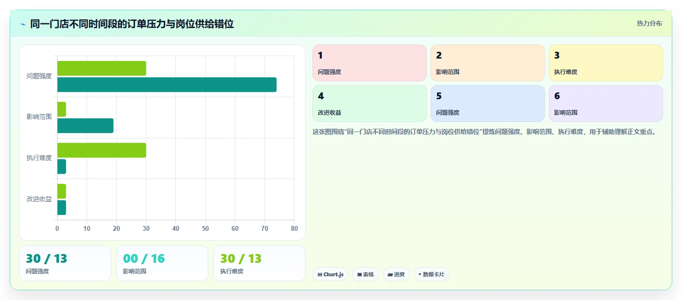This screenshot has width=682, height=300.
Task: Select the orange card numbered 2 影响范围
Action: (x=488, y=63)
